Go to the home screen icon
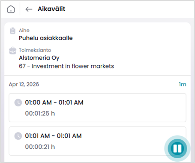195x163 pixels. (x=11, y=9)
